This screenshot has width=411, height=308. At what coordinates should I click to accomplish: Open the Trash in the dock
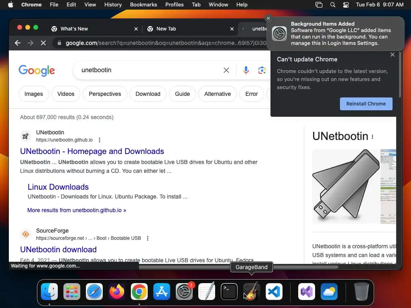click(361, 292)
